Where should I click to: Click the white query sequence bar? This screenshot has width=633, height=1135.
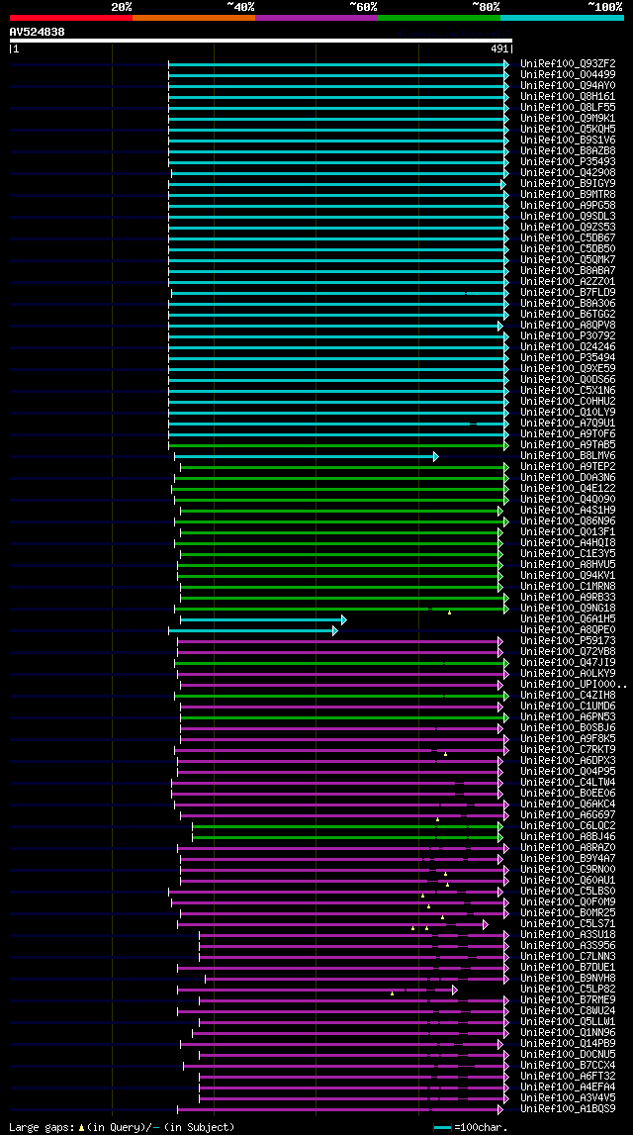261,41
